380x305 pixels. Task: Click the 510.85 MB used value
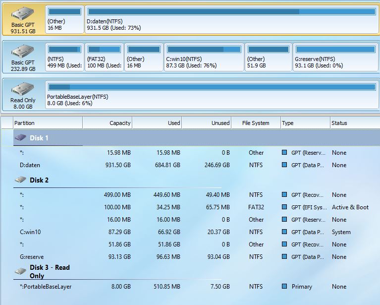pyautogui.click(x=167, y=287)
